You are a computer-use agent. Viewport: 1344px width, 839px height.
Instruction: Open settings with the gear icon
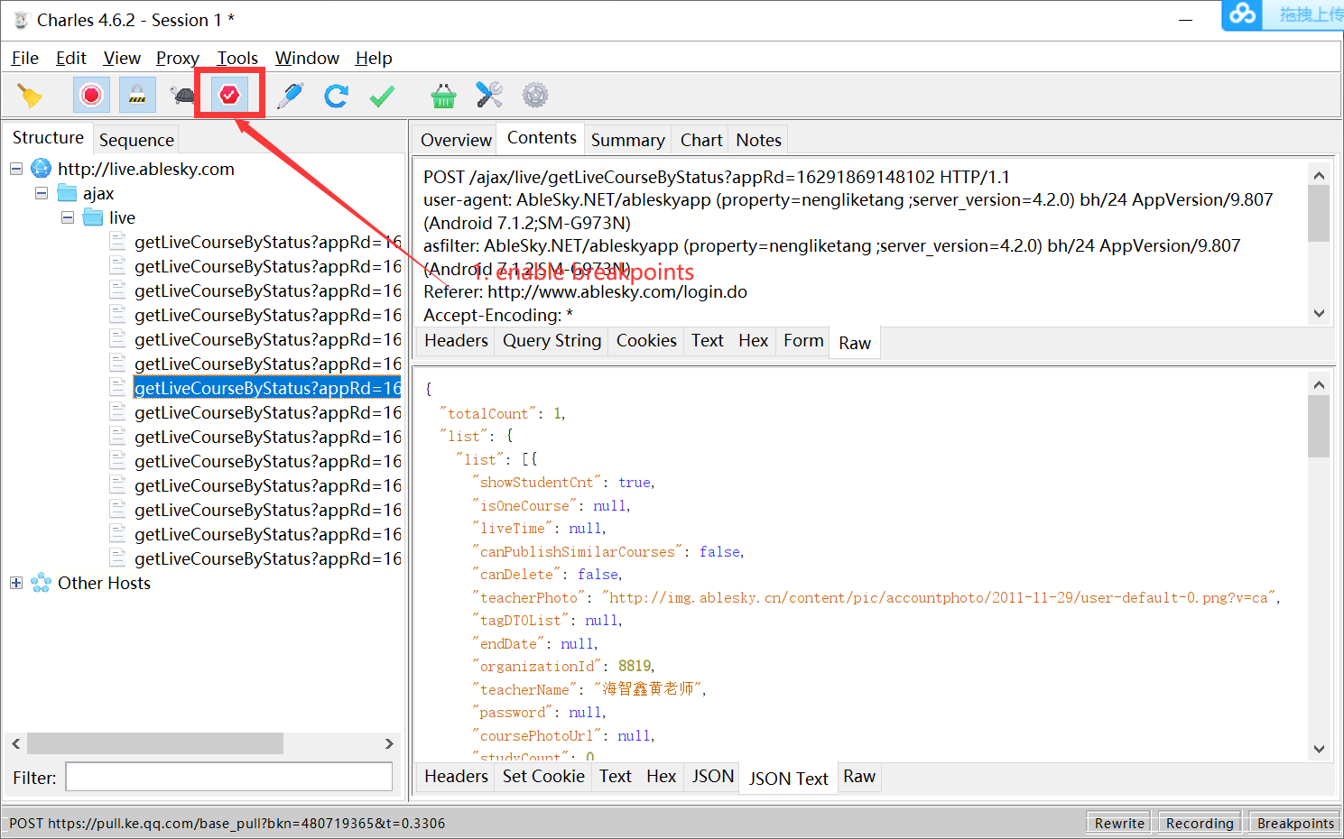tap(535, 95)
